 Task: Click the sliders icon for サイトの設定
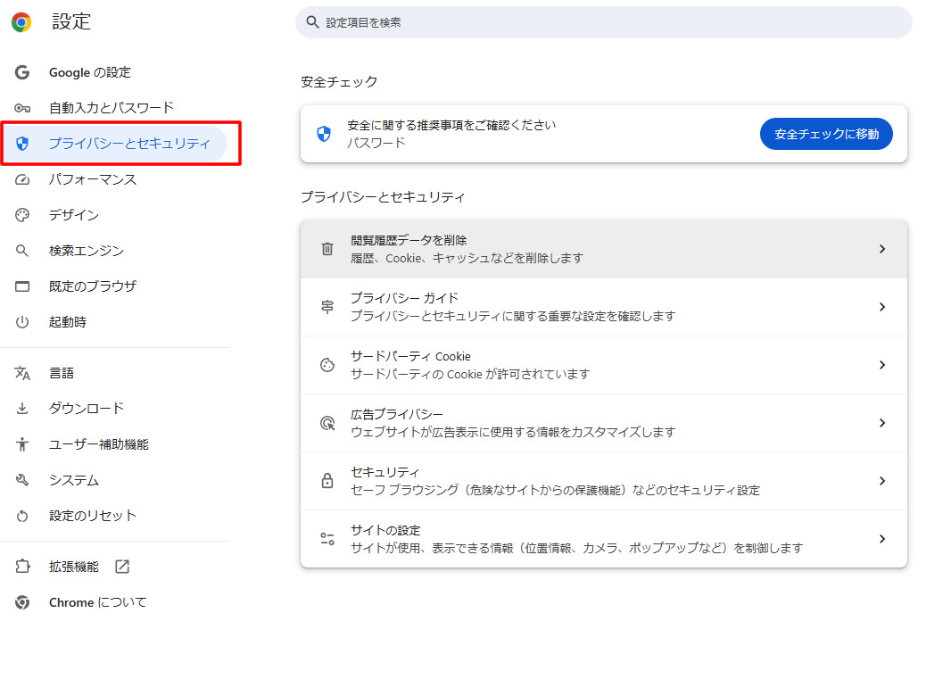click(x=327, y=539)
